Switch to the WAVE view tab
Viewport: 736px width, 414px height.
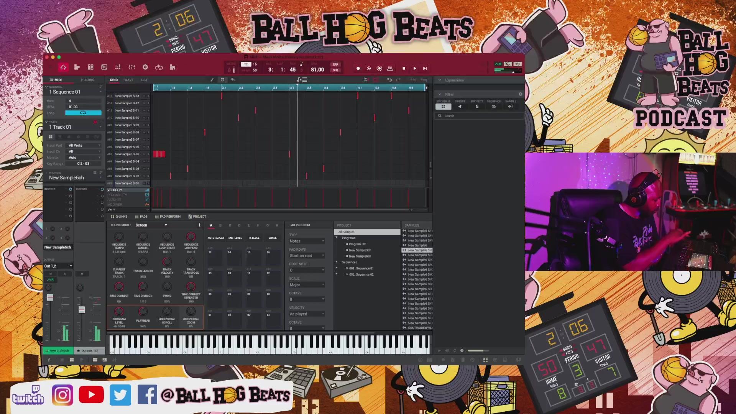tap(129, 80)
